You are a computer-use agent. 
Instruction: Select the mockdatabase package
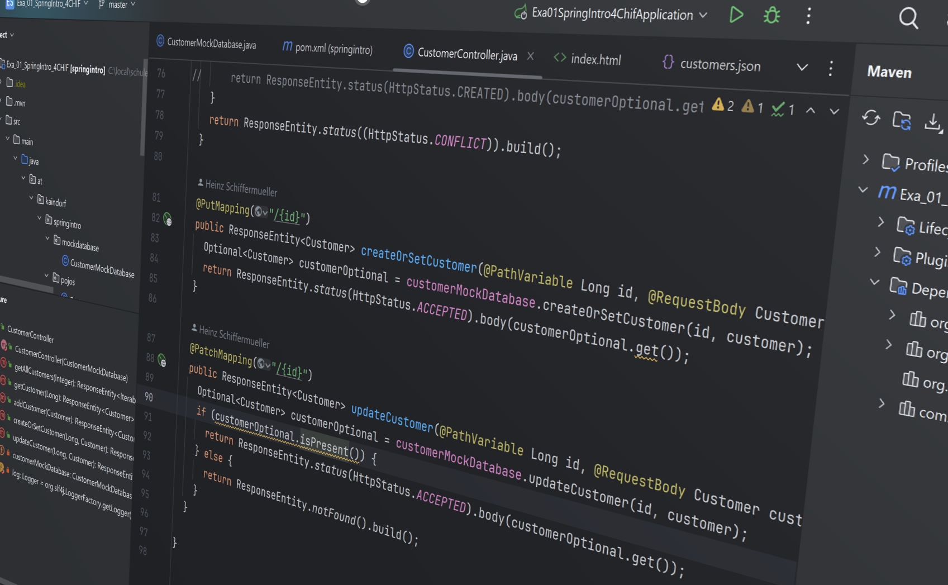click(x=76, y=244)
